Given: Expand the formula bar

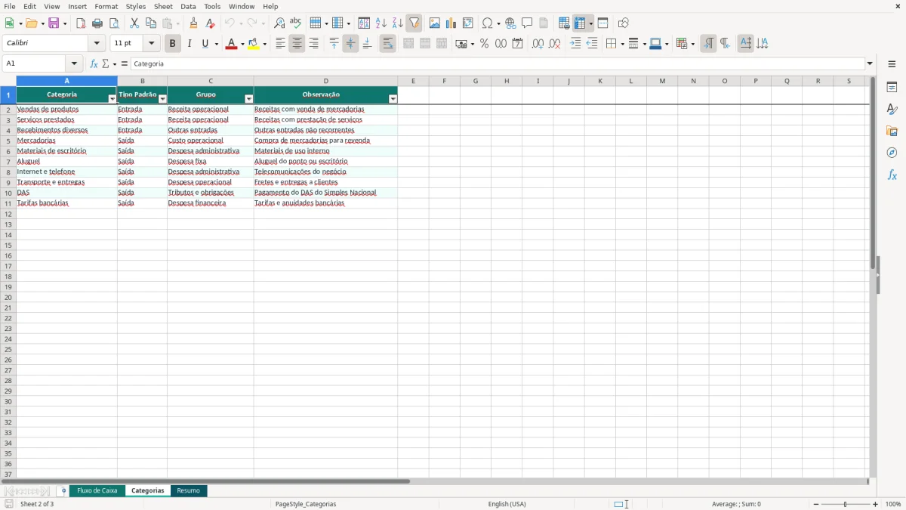Looking at the screenshot, I should pyautogui.click(x=870, y=64).
